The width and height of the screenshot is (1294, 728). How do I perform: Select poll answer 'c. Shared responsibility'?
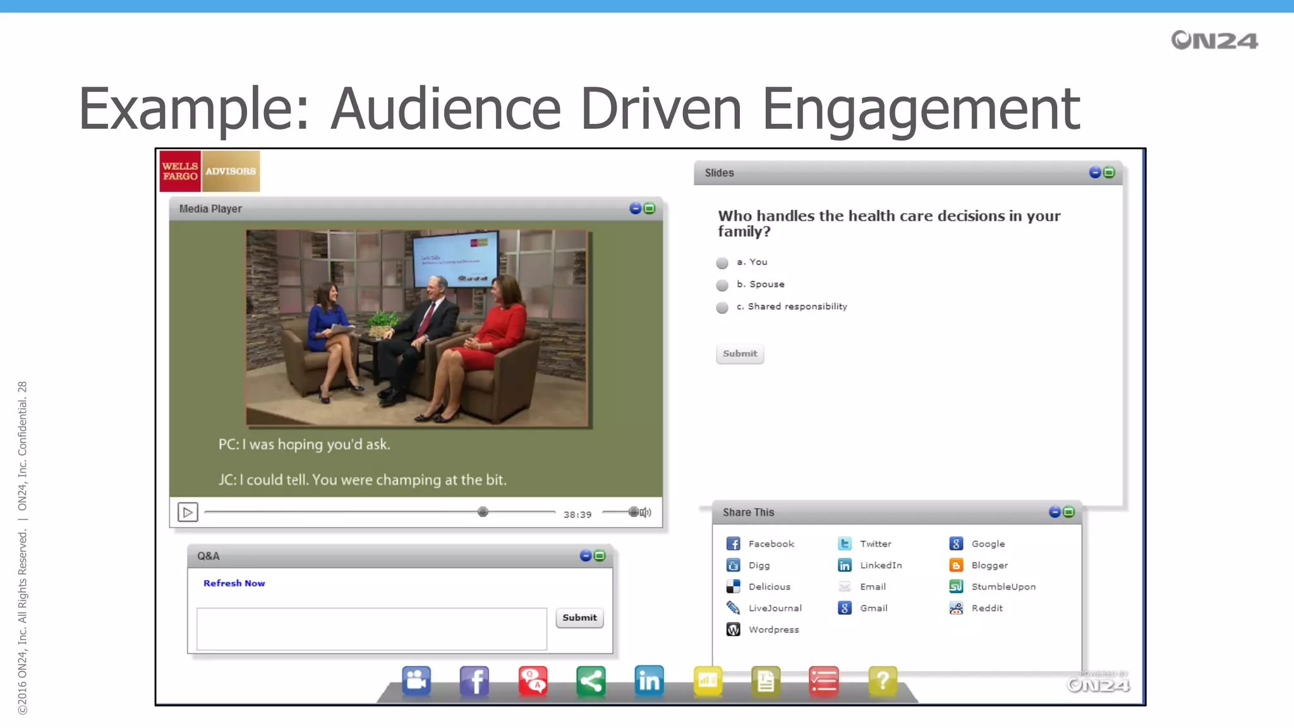pos(722,308)
